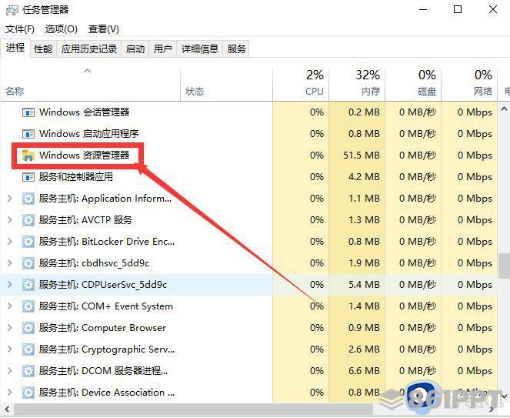510x418 pixels.
Task: Click gear icon of COM+ Event System host
Action: (28, 306)
